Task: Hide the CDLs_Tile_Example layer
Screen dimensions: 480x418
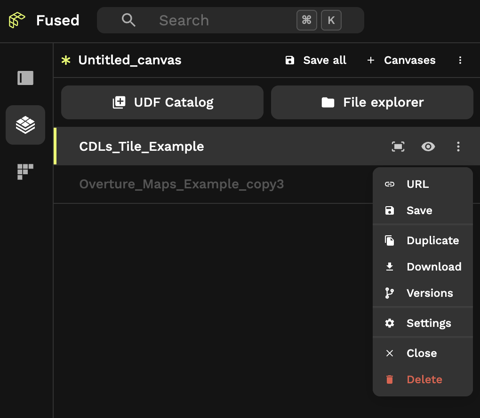Action: (x=428, y=147)
